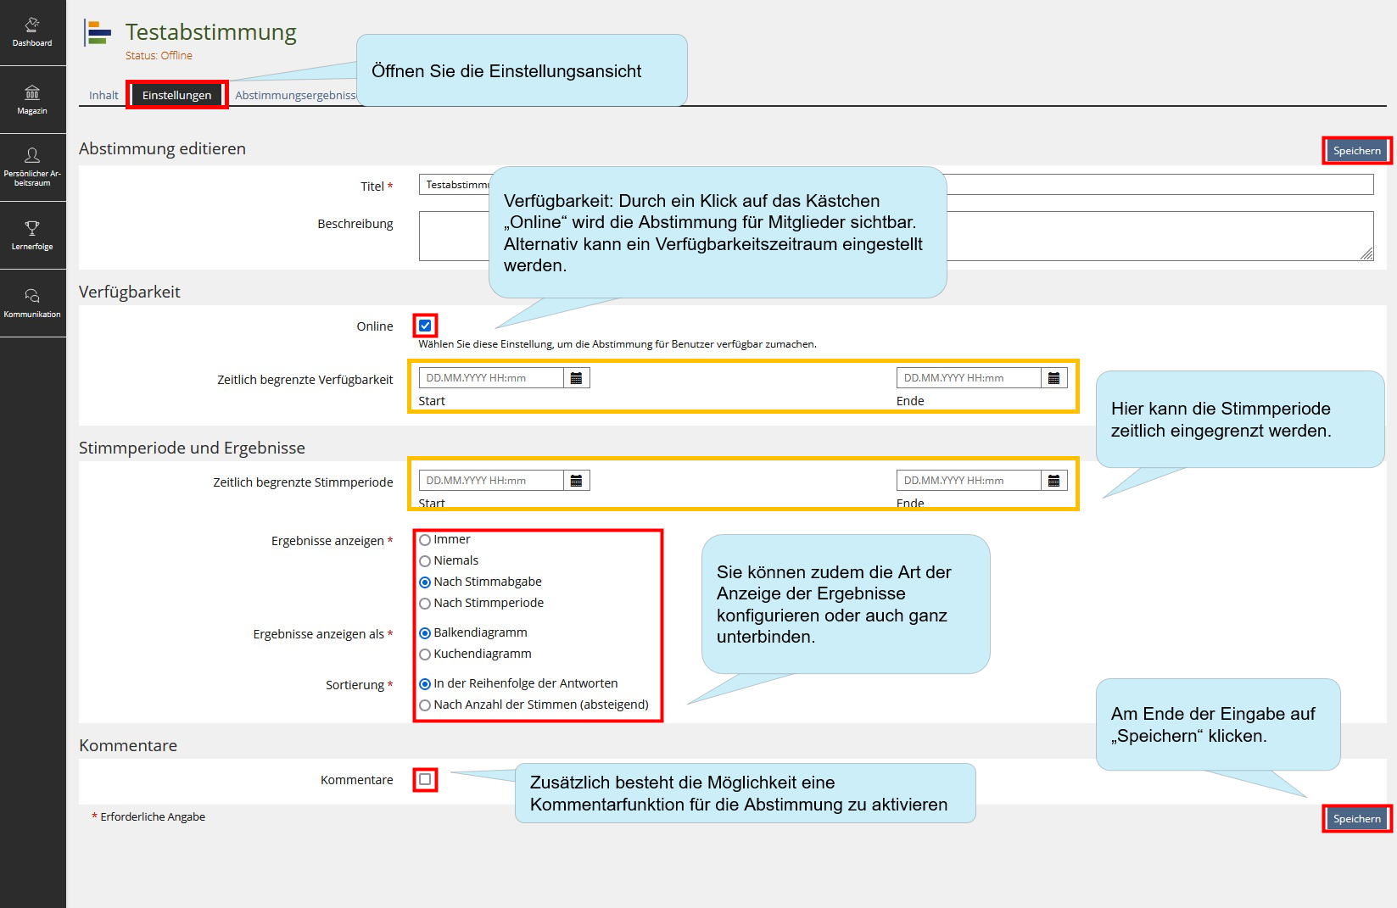Open the Dashboard sidebar icon
1397x908 pixels.
(32, 32)
